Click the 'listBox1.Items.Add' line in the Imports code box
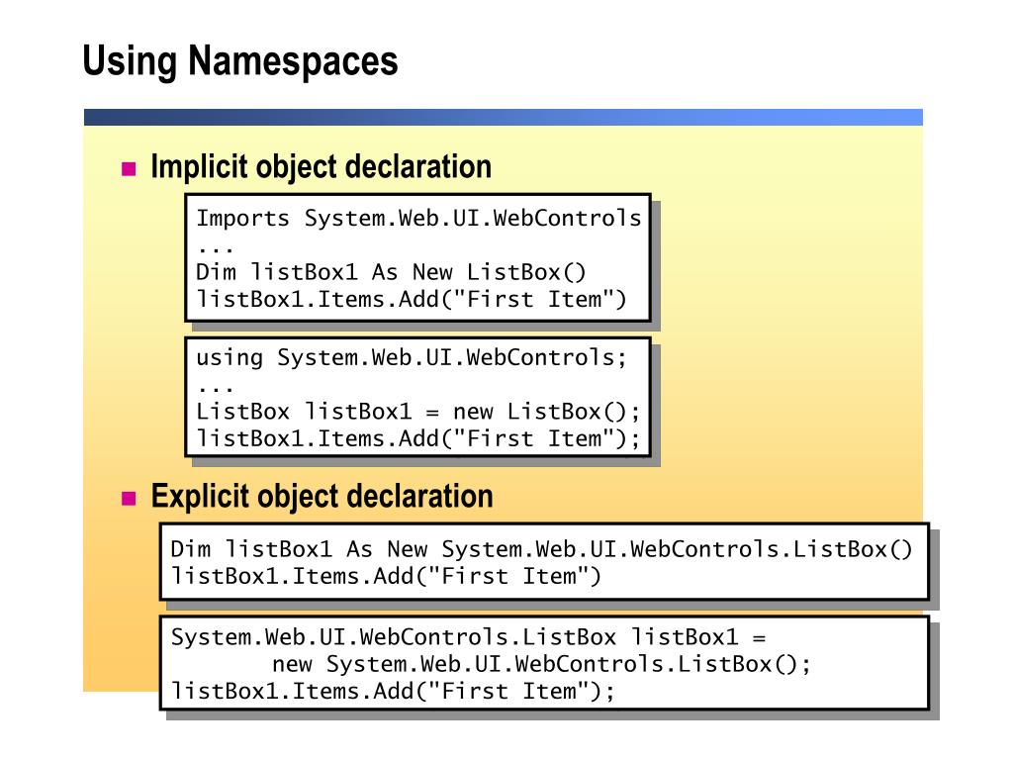The image size is (1013, 760). pos(412,299)
